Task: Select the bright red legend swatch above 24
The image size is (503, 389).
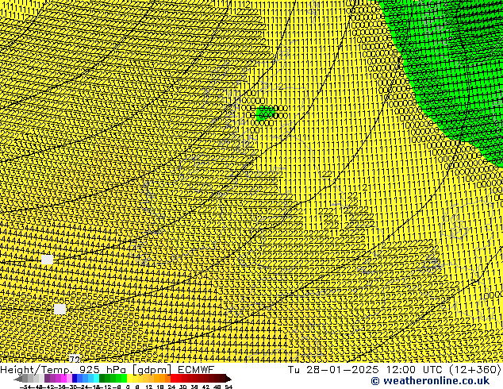Action: (x=173, y=379)
